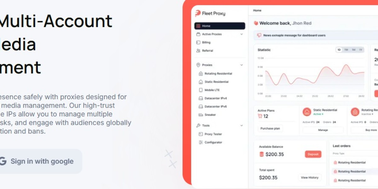The height and width of the screenshot is (189, 378).
Task: Select the Mobile LTE phone icon
Action: [201, 90]
